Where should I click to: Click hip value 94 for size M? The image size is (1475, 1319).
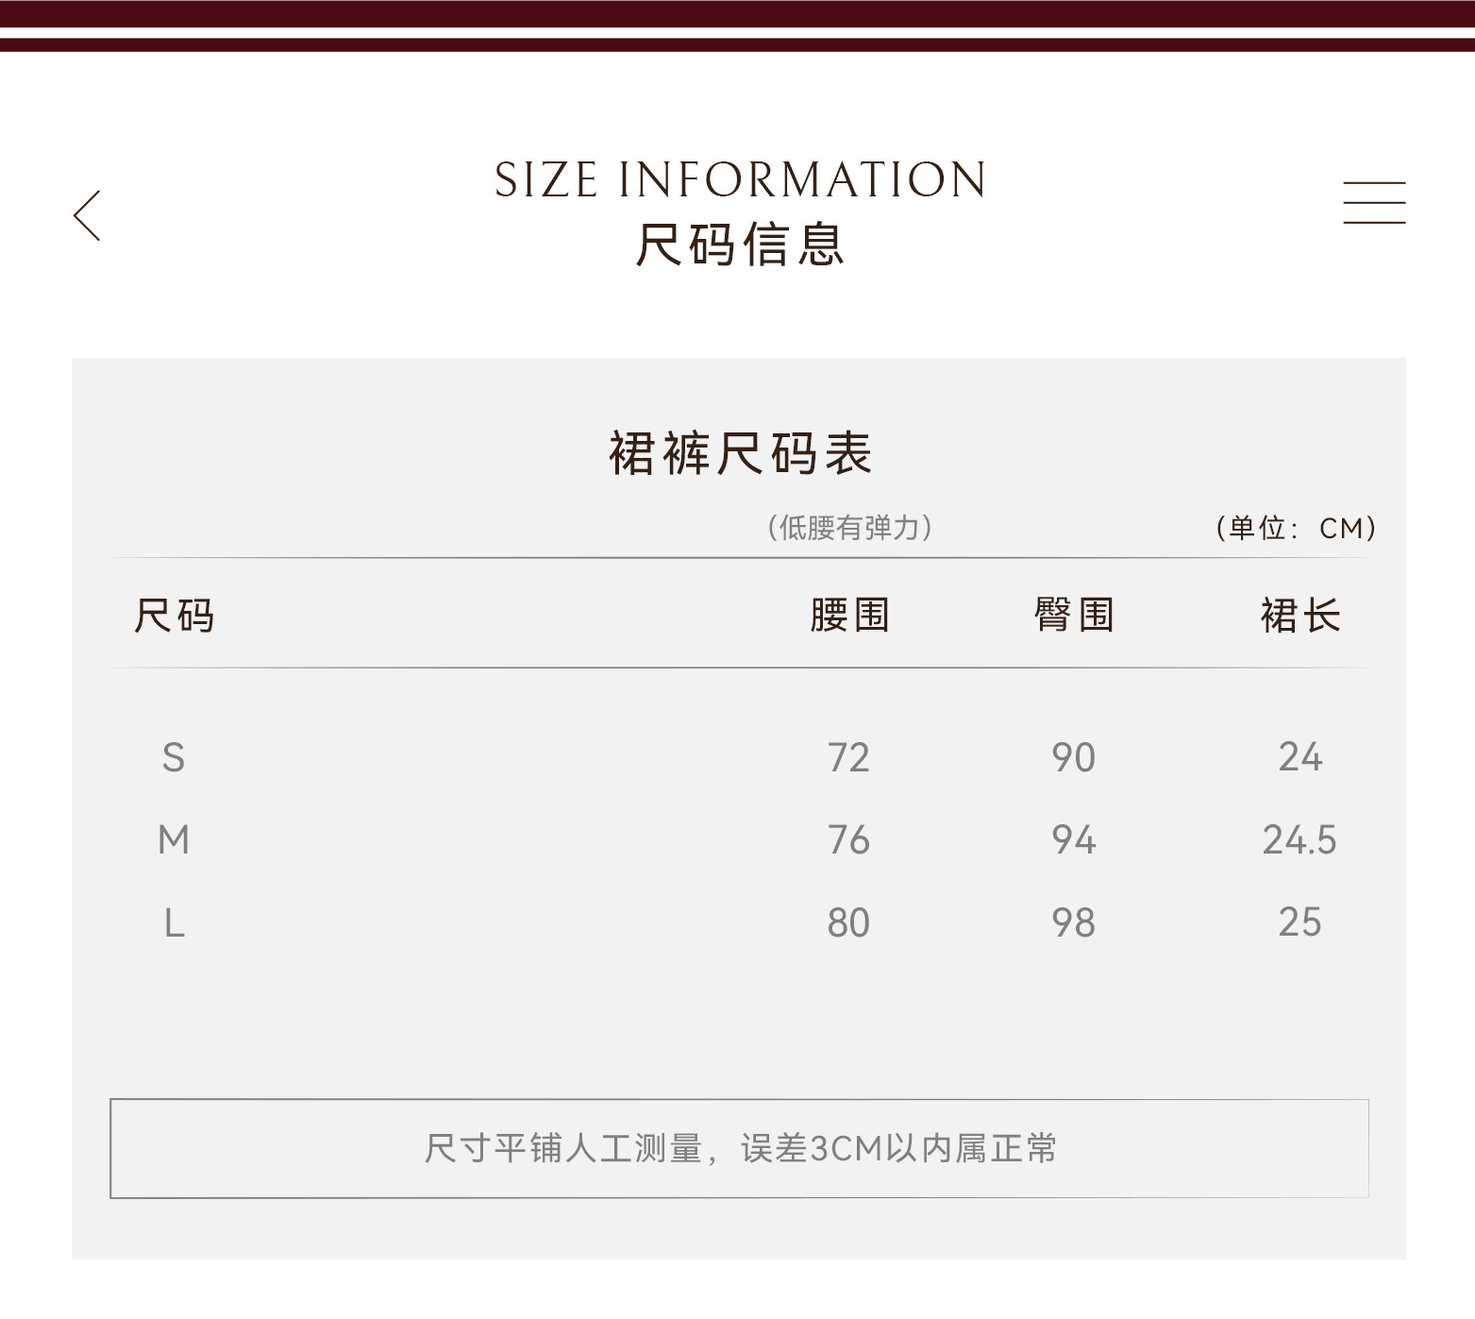coord(1074,839)
